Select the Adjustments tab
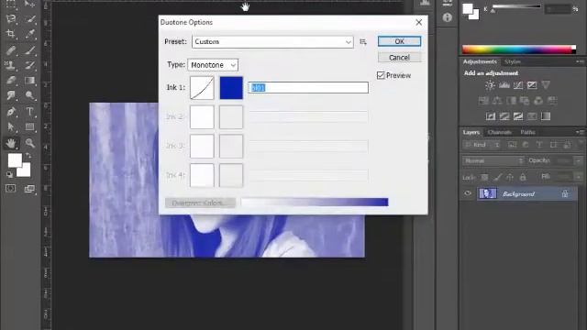This screenshot has height=330, width=587. pos(480,61)
